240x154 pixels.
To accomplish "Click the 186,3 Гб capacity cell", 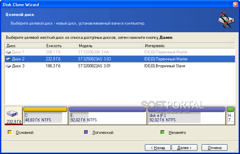I will [53, 66].
